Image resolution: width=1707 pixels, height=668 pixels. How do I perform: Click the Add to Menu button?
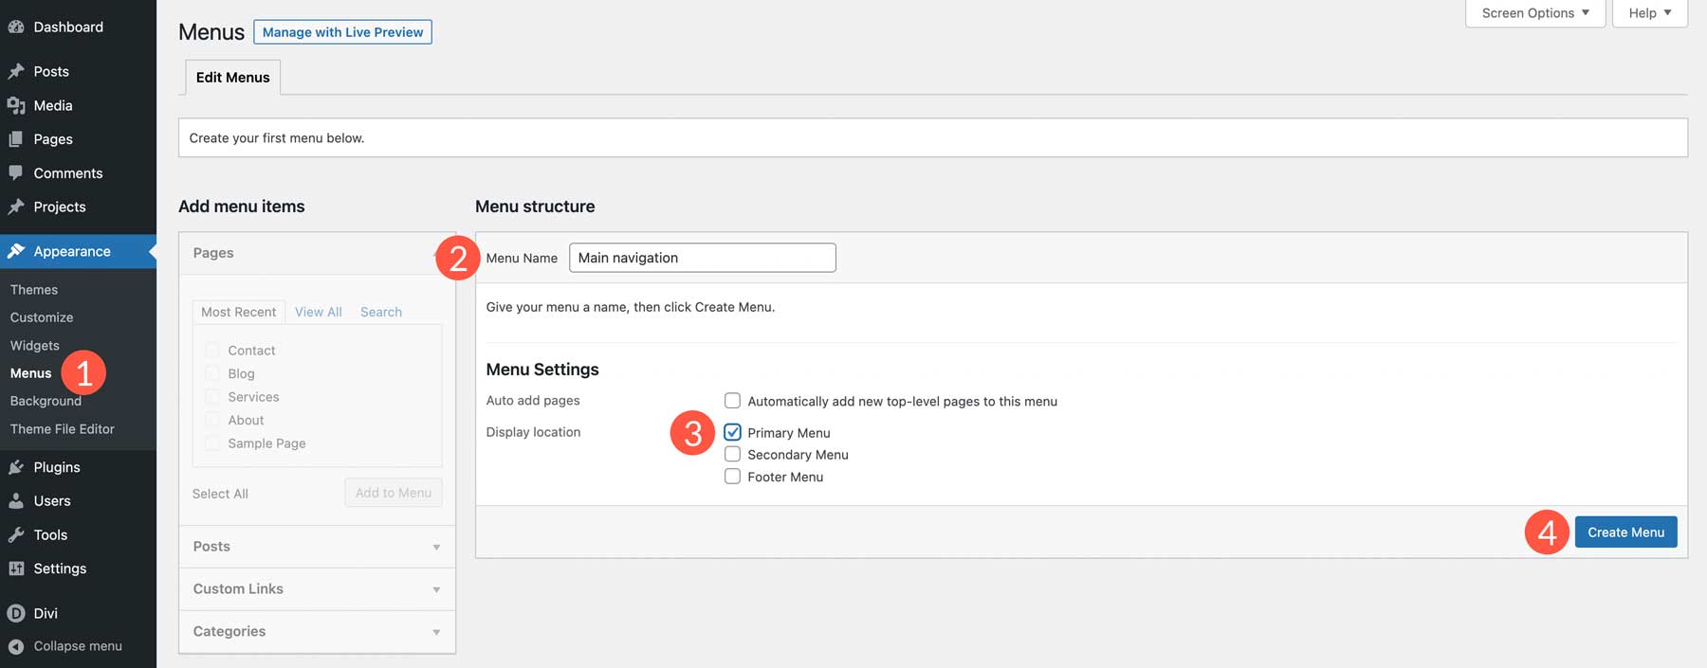pos(394,493)
